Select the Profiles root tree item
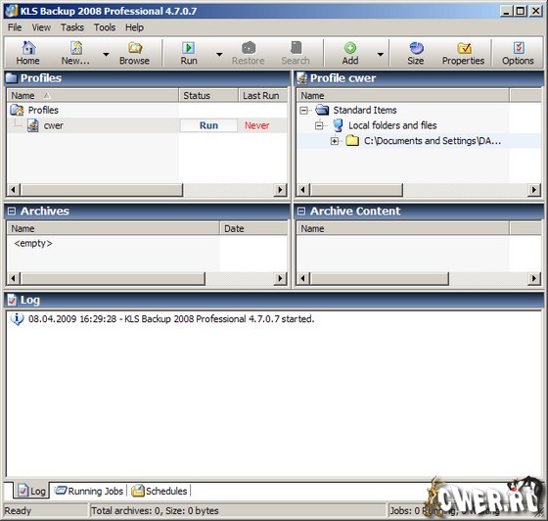 [43, 110]
